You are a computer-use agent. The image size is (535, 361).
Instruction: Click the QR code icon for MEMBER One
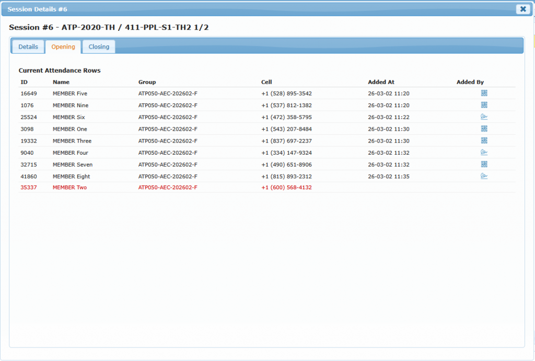click(484, 129)
